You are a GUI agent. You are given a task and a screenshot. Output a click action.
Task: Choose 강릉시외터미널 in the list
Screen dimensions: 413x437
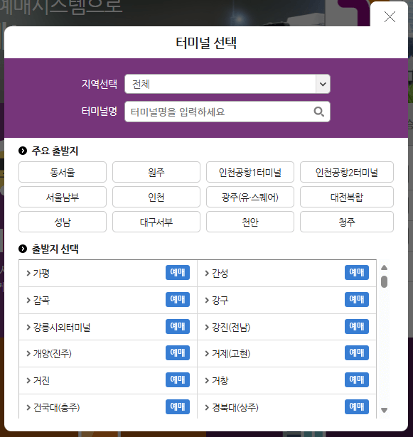coord(62,327)
